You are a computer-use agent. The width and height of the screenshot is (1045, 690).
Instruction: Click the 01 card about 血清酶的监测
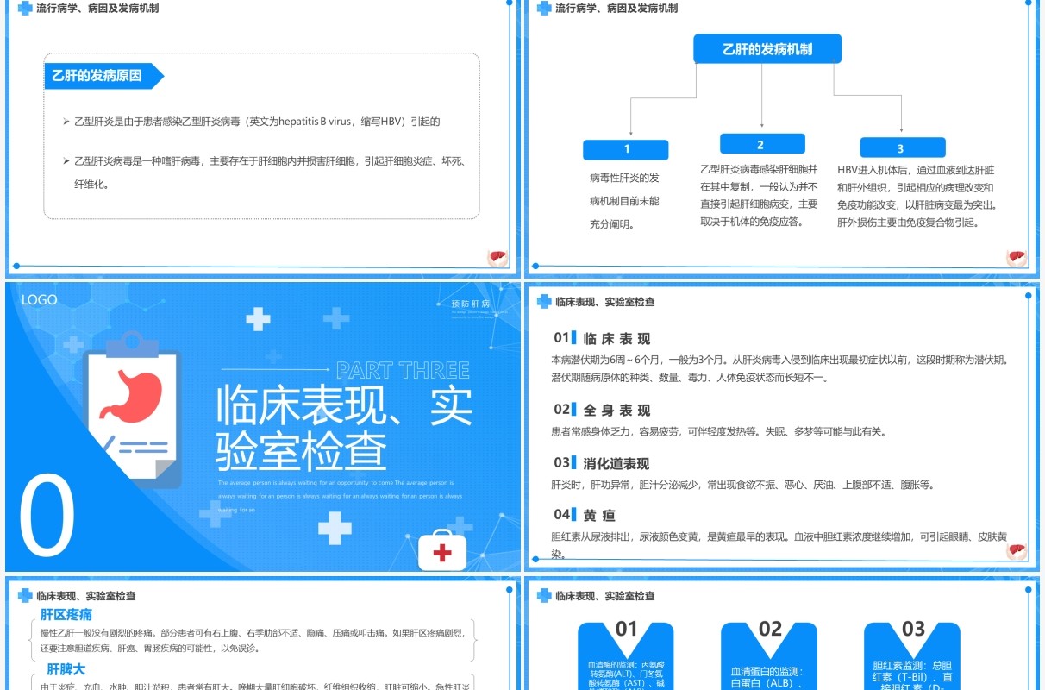[x=625, y=655]
